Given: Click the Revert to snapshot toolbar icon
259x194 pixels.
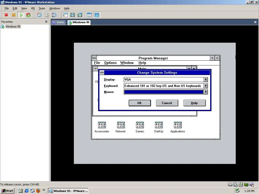Looking at the screenshot, I should click(47, 15).
